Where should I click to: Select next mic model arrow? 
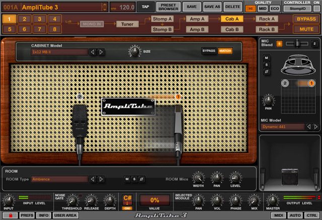(316, 127)
